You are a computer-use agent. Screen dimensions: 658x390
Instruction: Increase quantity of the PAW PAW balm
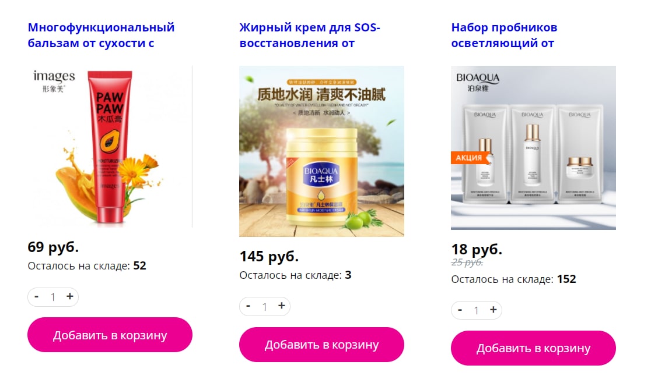(69, 297)
